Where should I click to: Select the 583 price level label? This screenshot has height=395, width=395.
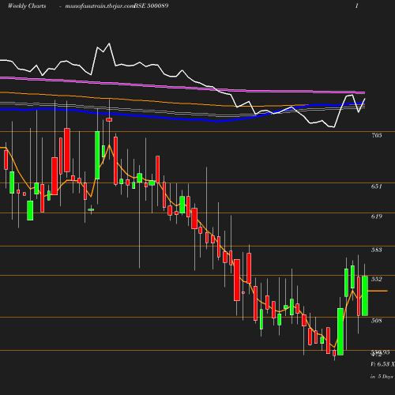coord(376,250)
